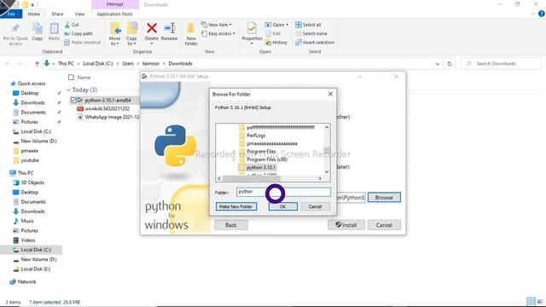Screen dimensions: 546x307
Task: Open Customize Quick Access Toolbar arrow
Action: (32, 5)
